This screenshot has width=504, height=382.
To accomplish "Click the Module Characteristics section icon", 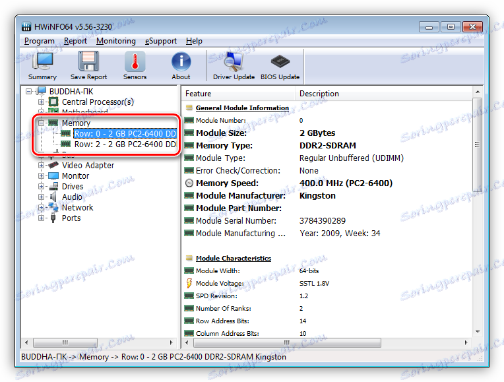I will (x=189, y=258).
